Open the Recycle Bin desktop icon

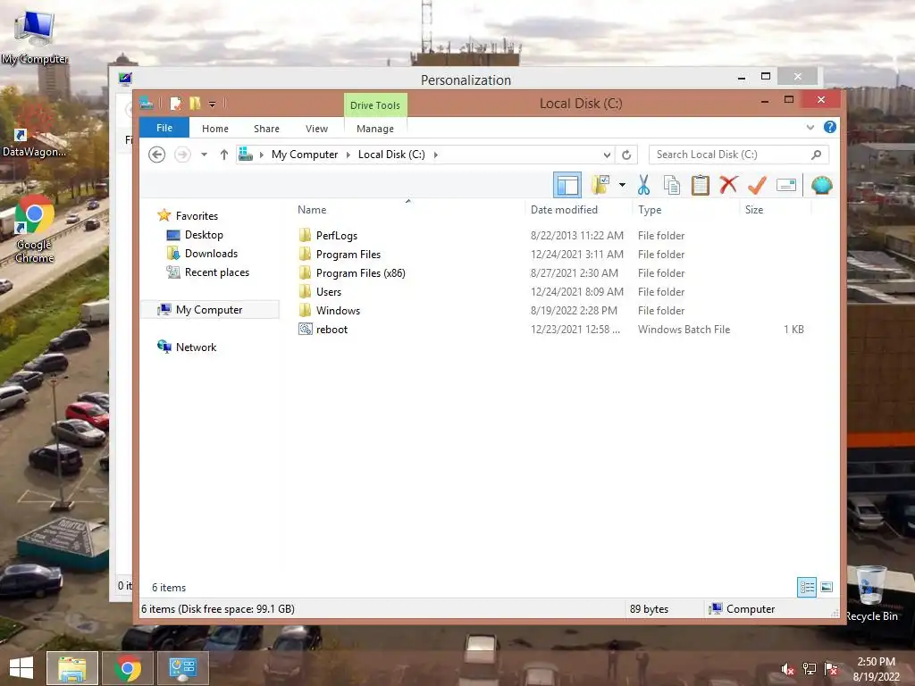point(871,593)
